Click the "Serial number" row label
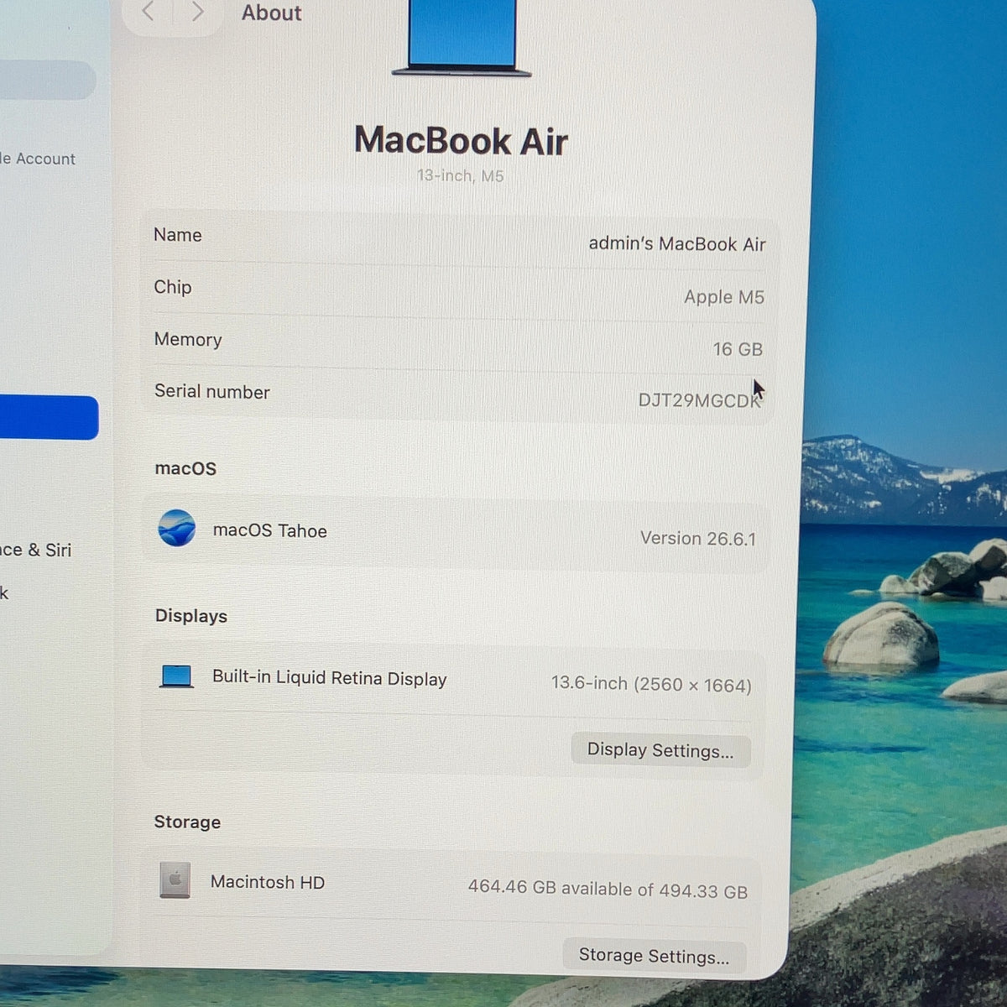 pos(212,392)
